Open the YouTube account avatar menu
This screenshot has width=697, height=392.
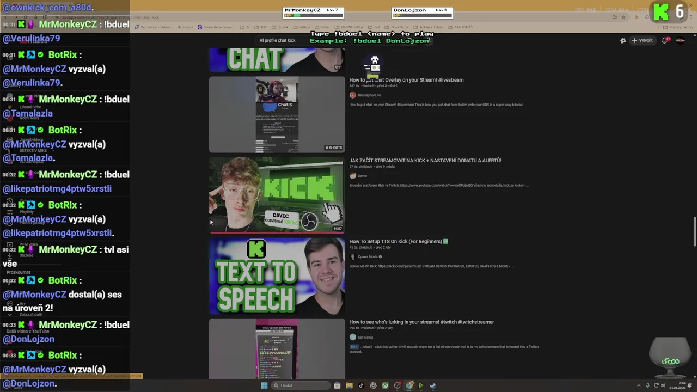coord(680,40)
